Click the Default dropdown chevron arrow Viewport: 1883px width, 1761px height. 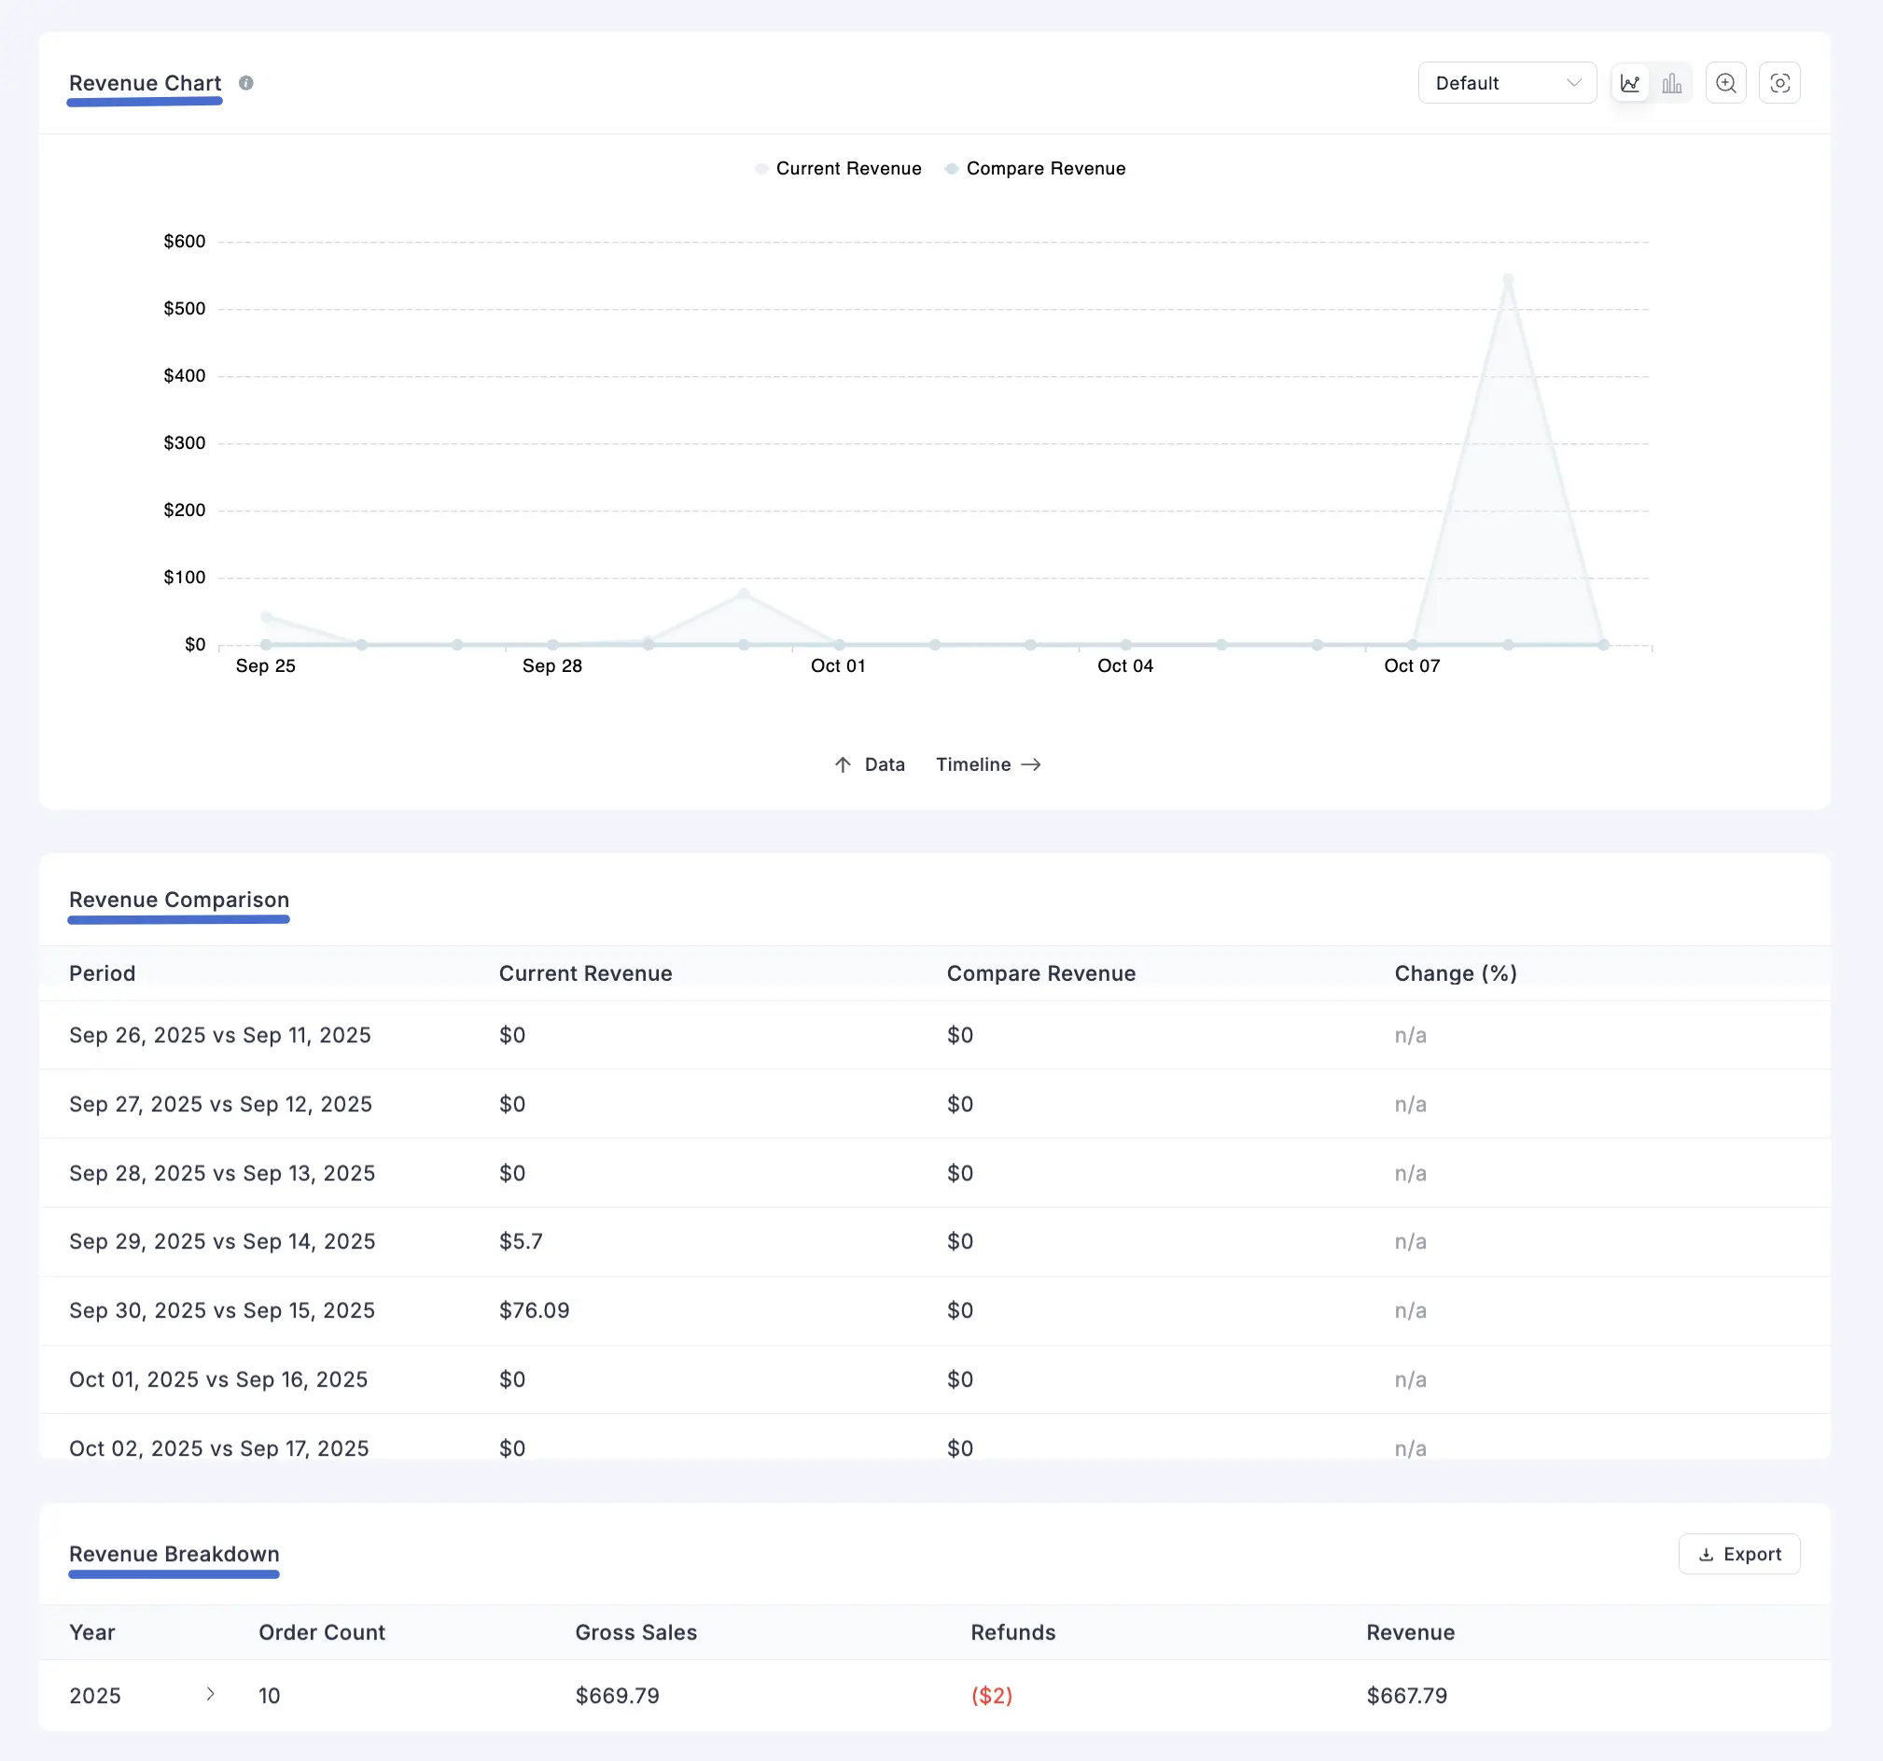1575,82
